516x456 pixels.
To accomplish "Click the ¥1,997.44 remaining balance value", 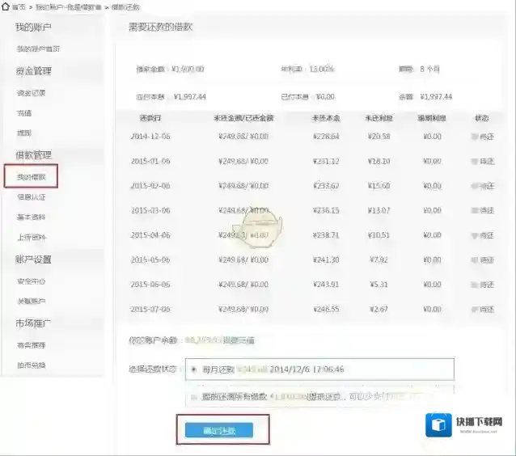I will [x=436, y=97].
